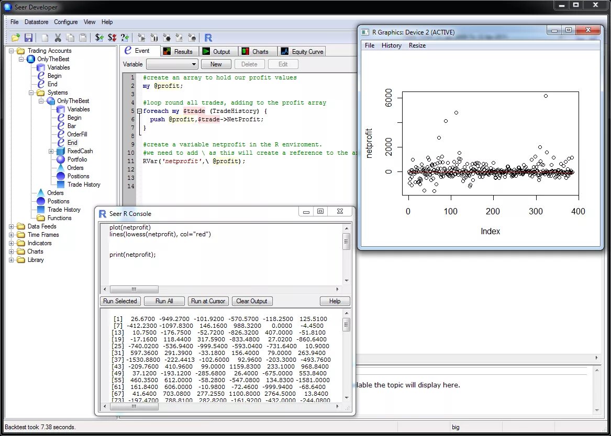Image resolution: width=611 pixels, height=436 pixels.
Task: Select Begin event under OnlyTheBest account
Action: [x=54, y=76]
